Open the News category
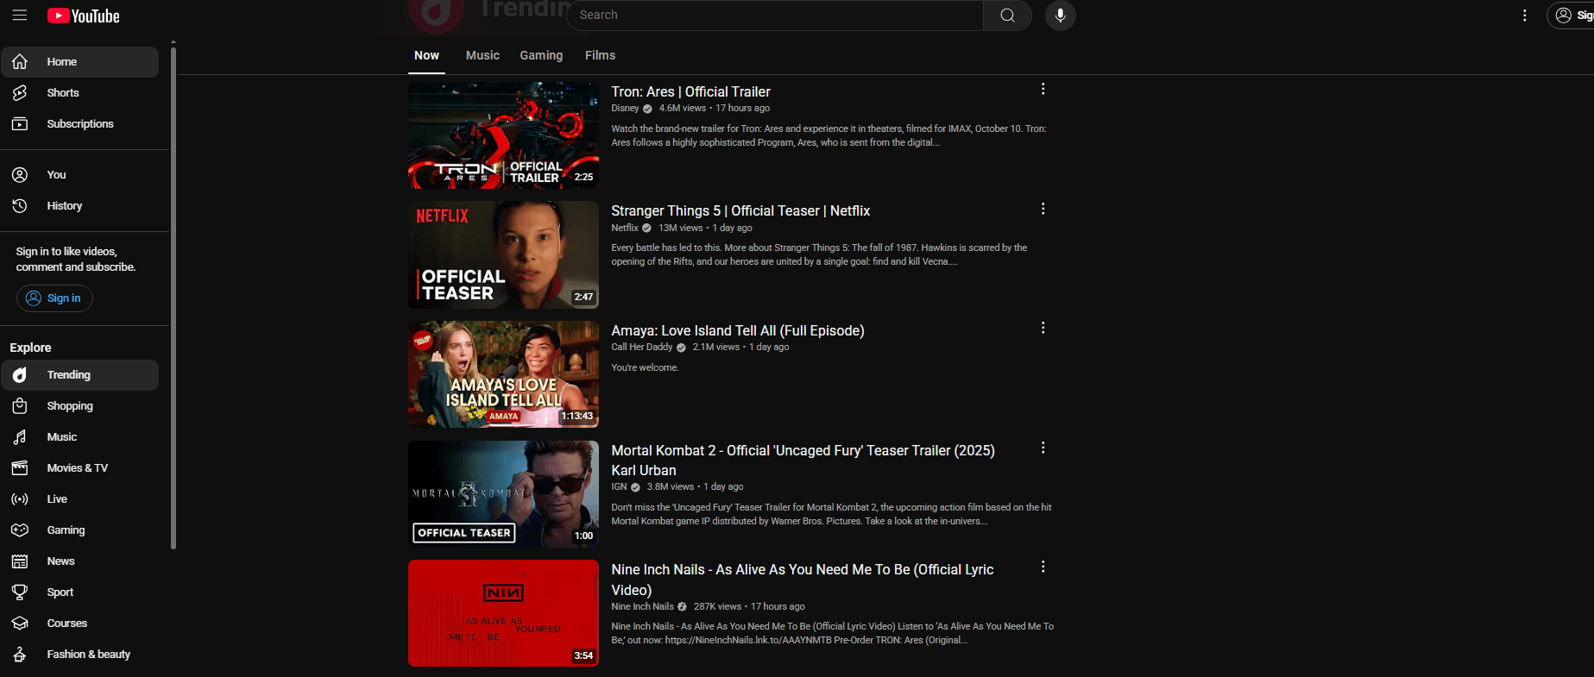The width and height of the screenshot is (1594, 677). 80,561
